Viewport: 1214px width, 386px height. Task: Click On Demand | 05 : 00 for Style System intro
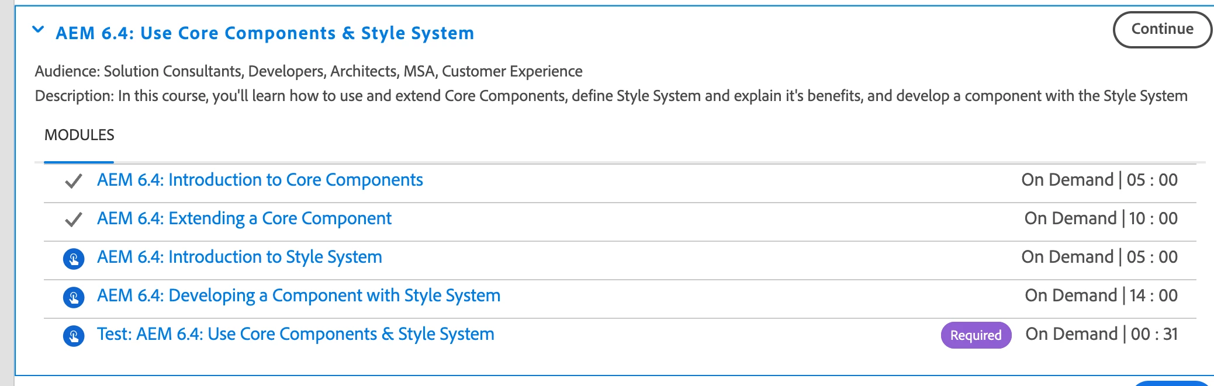[1099, 257]
